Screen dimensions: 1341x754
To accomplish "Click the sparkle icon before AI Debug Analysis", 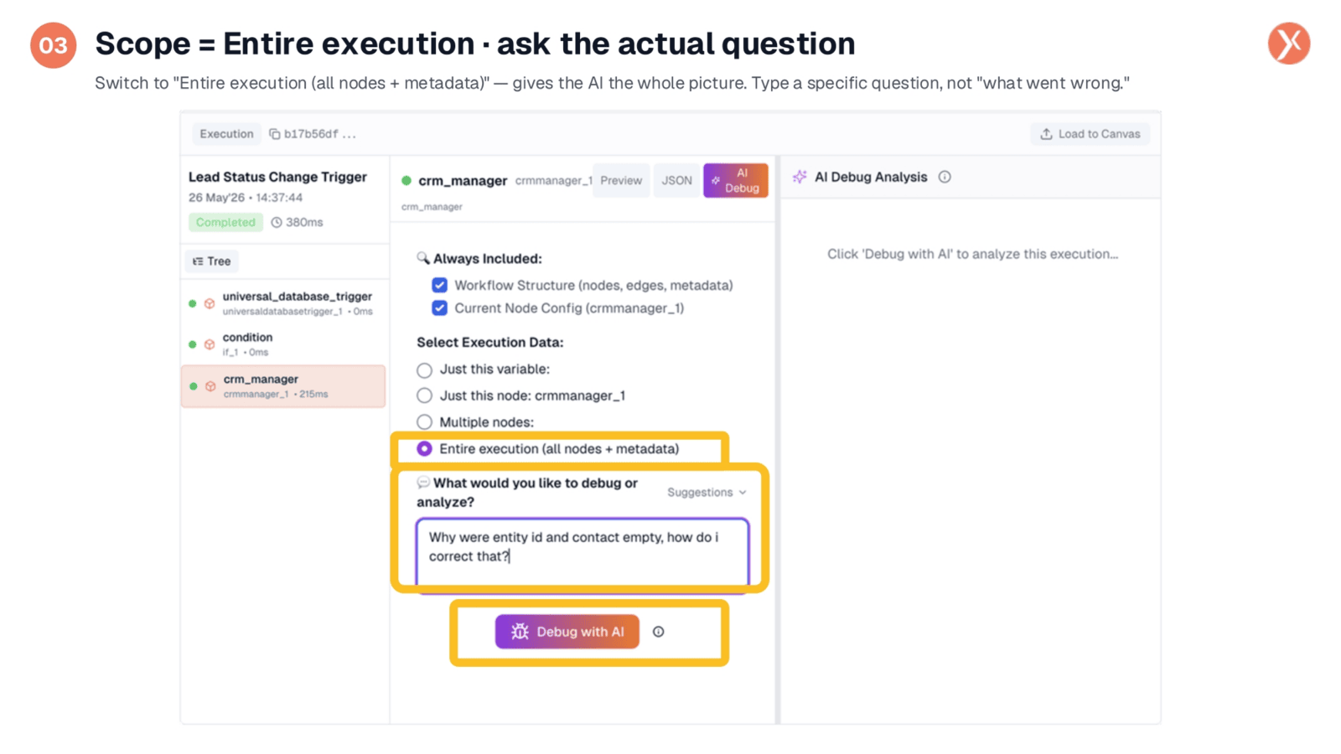I will (x=800, y=177).
